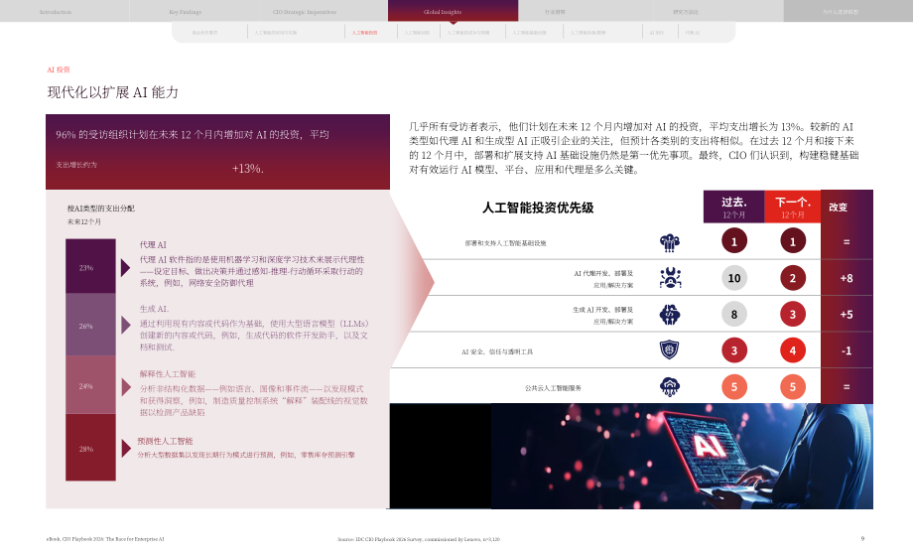
Task: Click the 解释性人工智能 heading
Action: pyautogui.click(x=167, y=374)
